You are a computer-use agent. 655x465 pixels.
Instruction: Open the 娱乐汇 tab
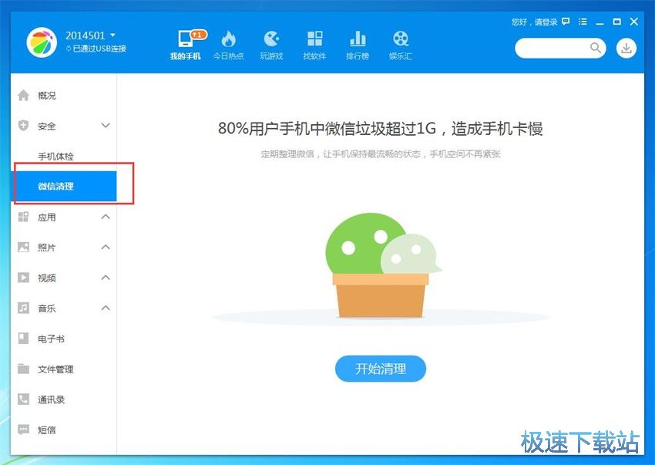pos(401,45)
